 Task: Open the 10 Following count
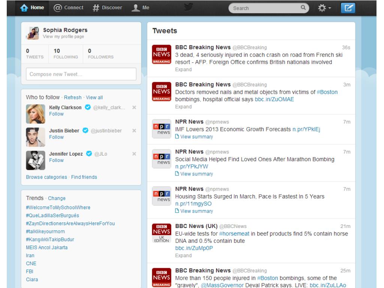66,54
